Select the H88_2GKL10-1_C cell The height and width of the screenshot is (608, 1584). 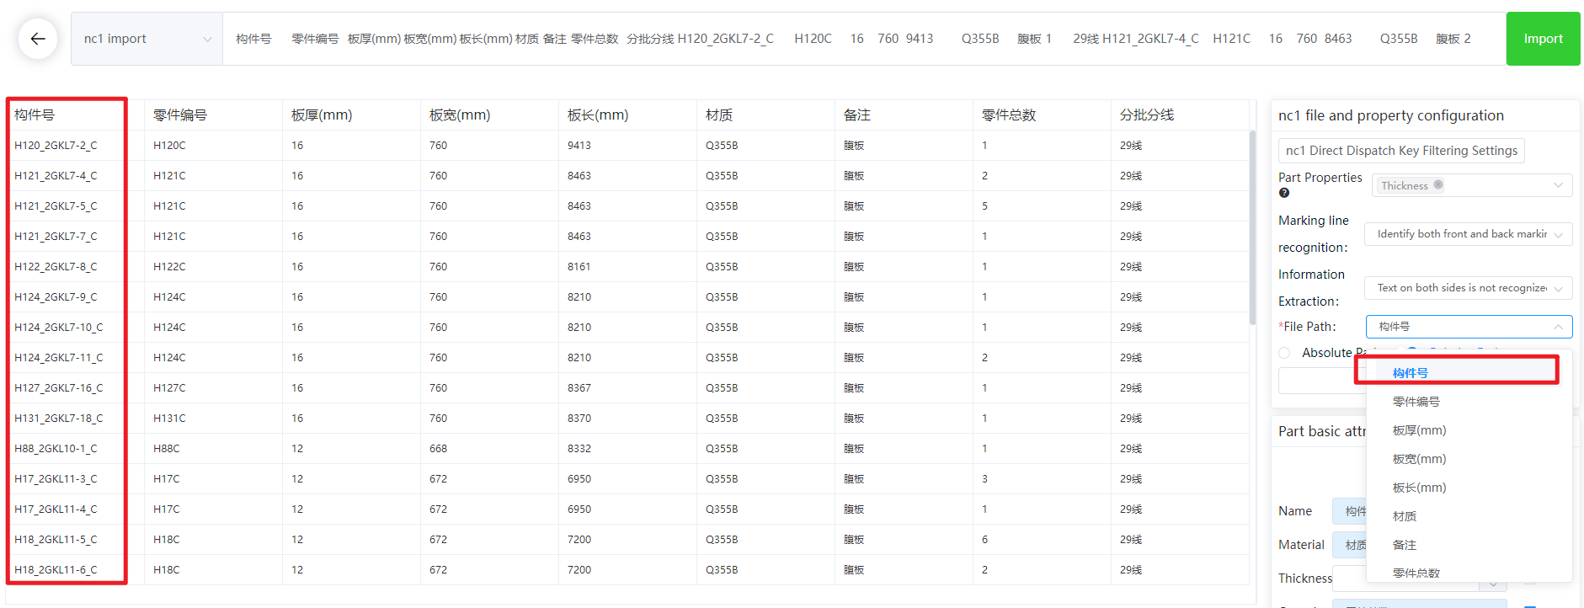coord(75,449)
